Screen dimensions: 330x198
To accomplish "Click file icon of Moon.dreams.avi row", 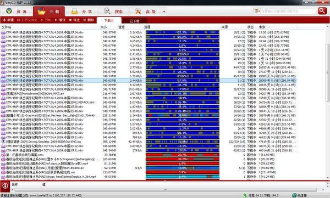I will tap(3, 168).
